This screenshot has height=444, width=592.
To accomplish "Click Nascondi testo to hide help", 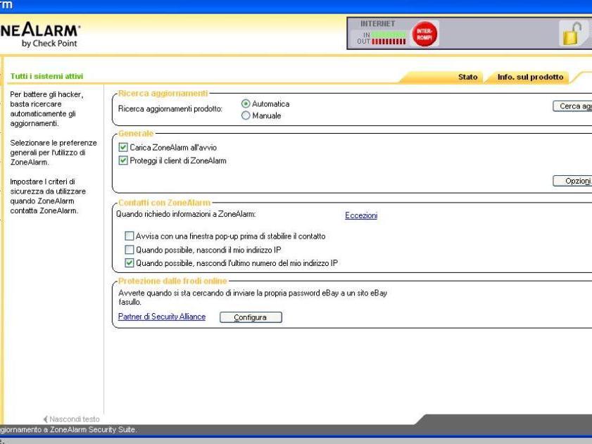I will click(75, 419).
